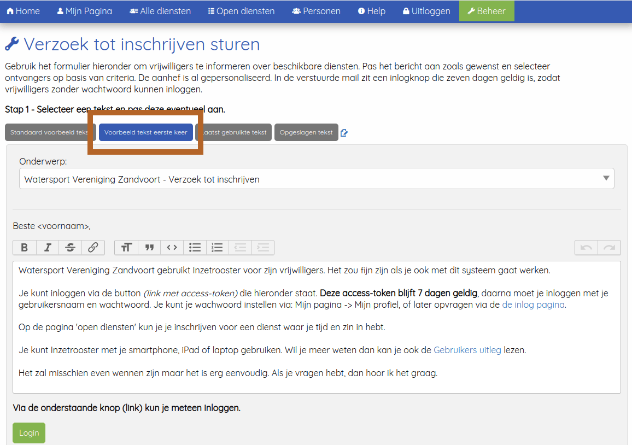Insert a hyperlink using the link icon
632x445 pixels.
point(93,247)
